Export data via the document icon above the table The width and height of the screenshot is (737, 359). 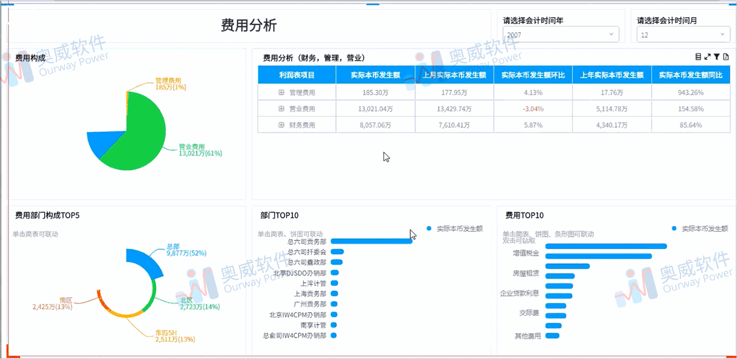pos(726,56)
